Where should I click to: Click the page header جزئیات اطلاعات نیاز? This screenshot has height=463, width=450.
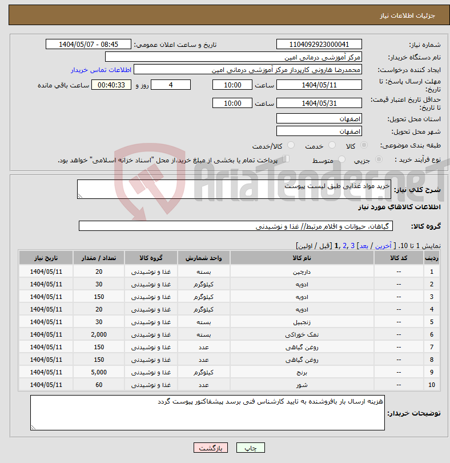click(407, 15)
